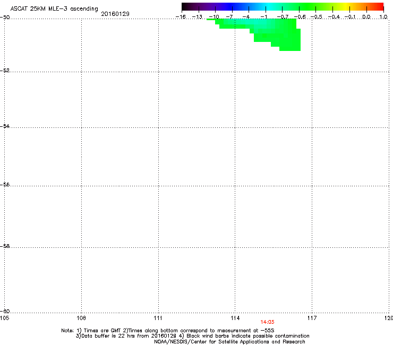The width and height of the screenshot is (393, 345).
Task: Click the longitude label 117
Action: point(312,318)
